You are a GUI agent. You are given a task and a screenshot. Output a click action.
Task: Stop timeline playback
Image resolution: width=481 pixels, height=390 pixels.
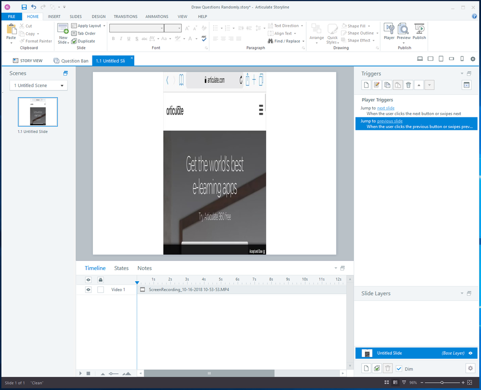click(88, 374)
